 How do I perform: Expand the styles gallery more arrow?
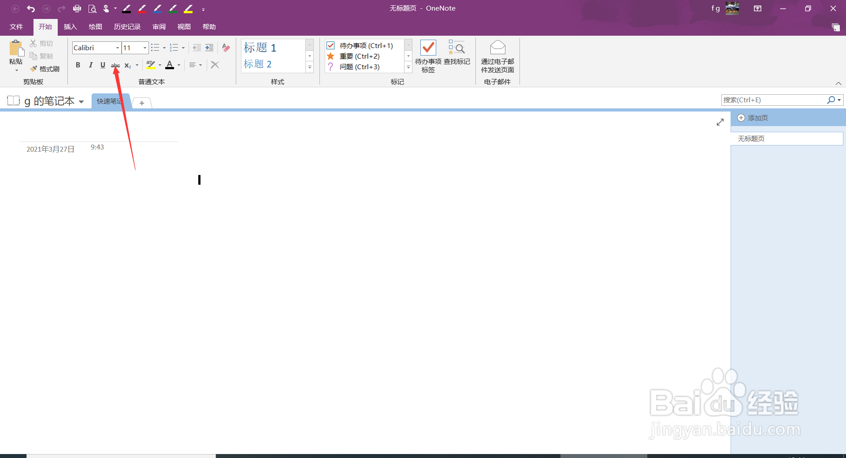(x=310, y=67)
